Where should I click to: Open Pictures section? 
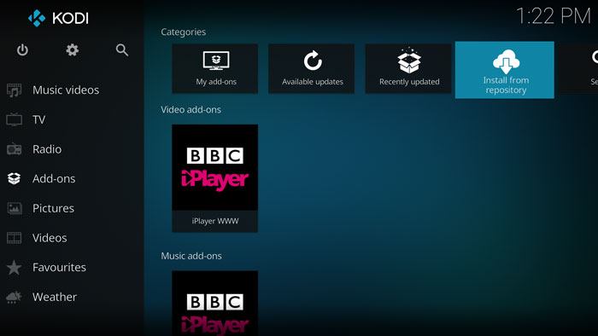(x=53, y=208)
